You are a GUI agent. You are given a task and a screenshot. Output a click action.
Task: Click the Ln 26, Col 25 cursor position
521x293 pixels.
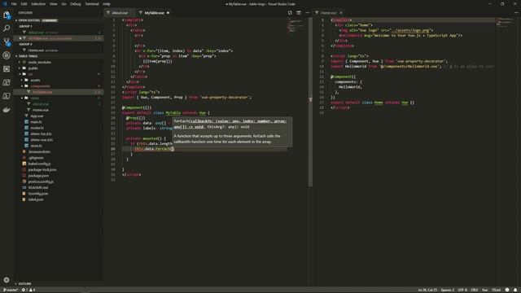click(427, 290)
